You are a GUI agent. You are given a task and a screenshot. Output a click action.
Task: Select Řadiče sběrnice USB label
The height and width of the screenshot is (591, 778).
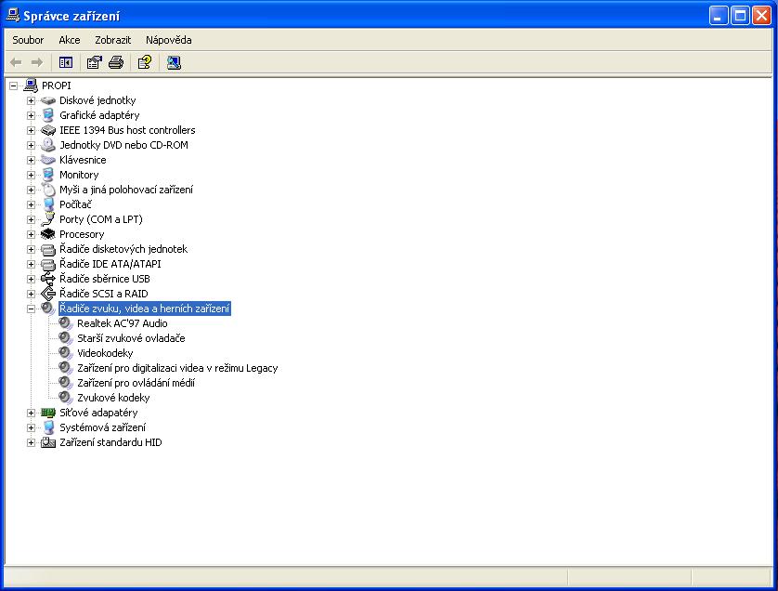click(105, 279)
